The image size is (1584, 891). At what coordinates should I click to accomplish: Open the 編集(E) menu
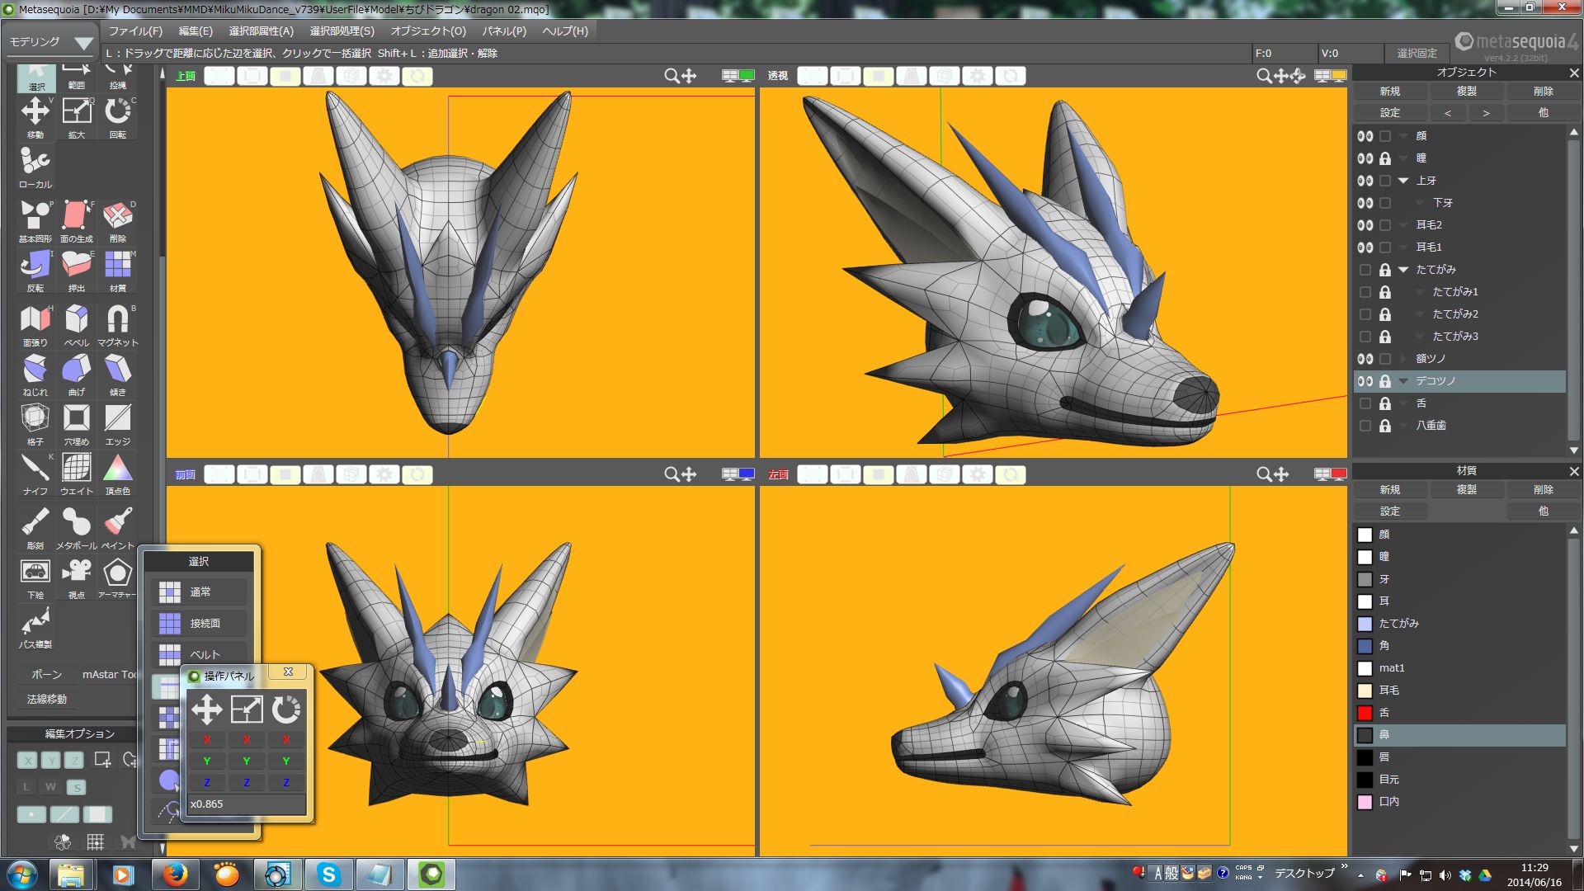(196, 31)
